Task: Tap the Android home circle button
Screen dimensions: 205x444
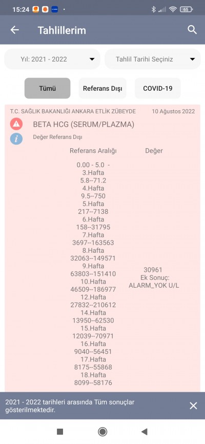Action: tap(102, 432)
